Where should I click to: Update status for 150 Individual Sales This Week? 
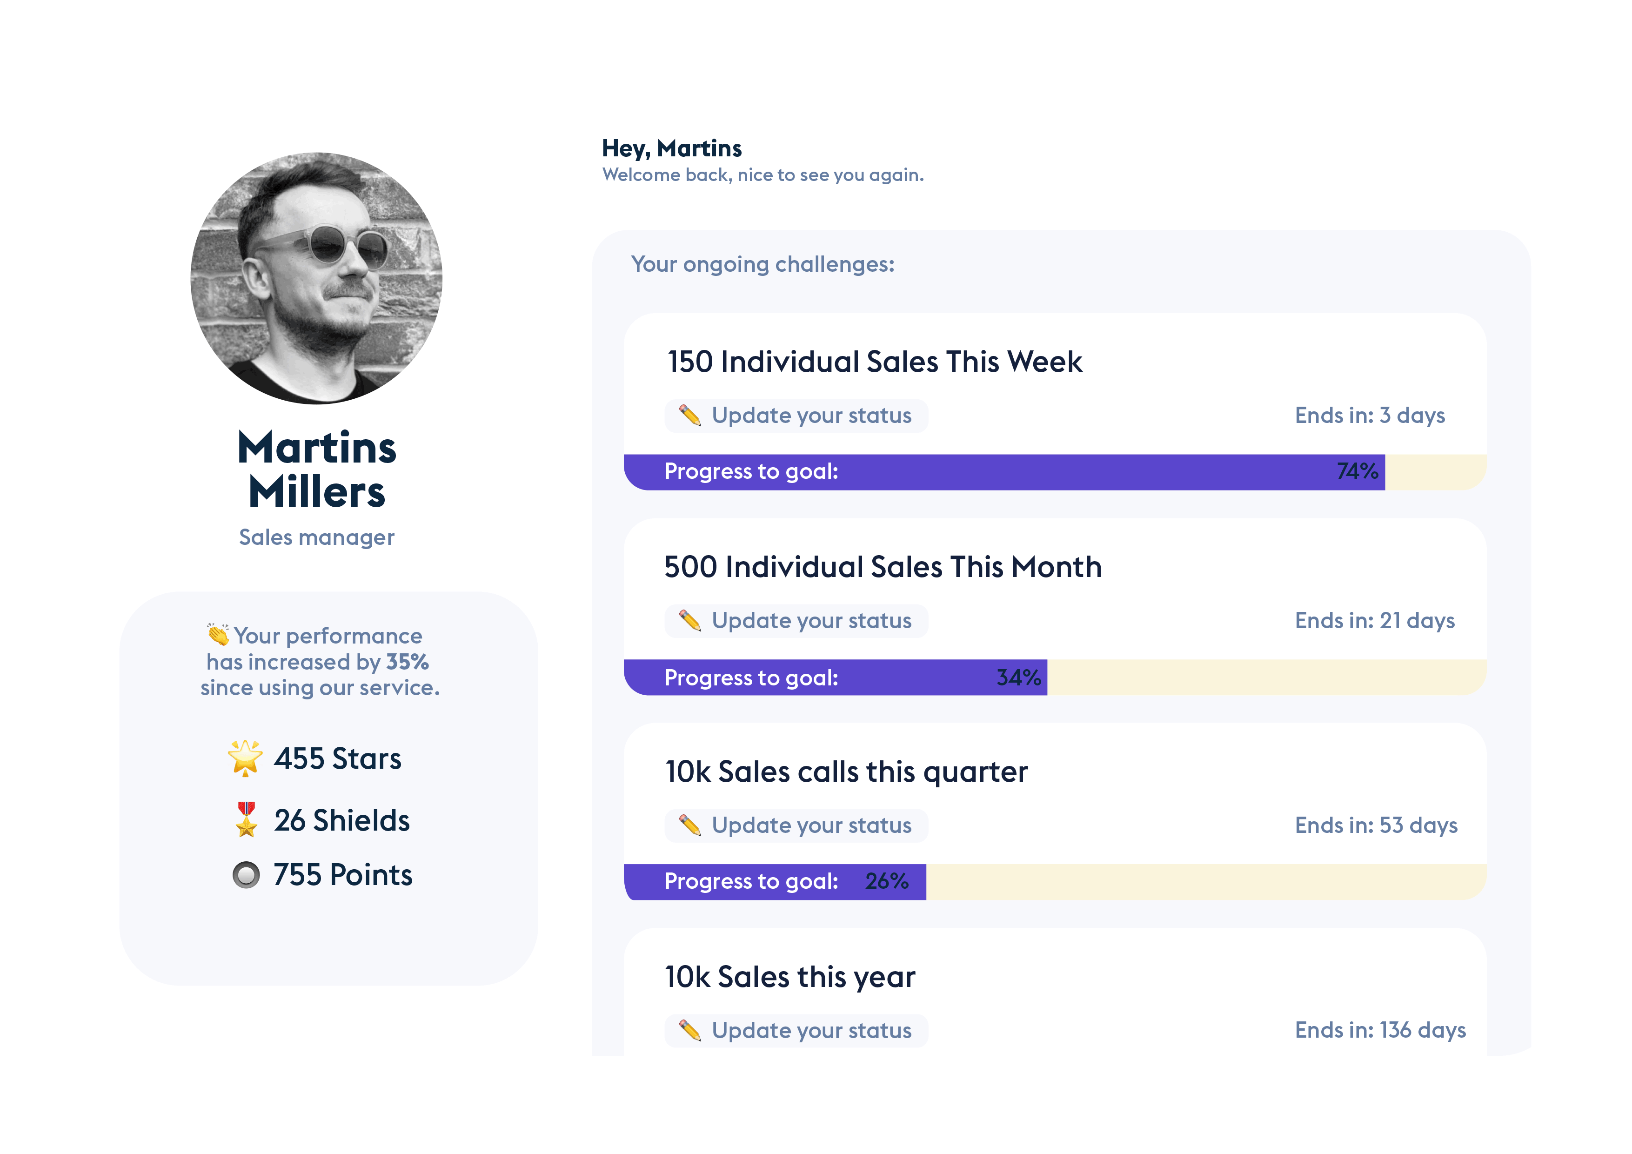[811, 416]
